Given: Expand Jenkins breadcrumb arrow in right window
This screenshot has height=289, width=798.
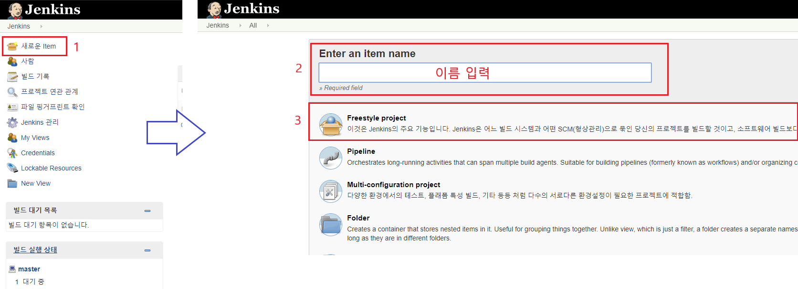Looking at the screenshot, I should pos(240,25).
